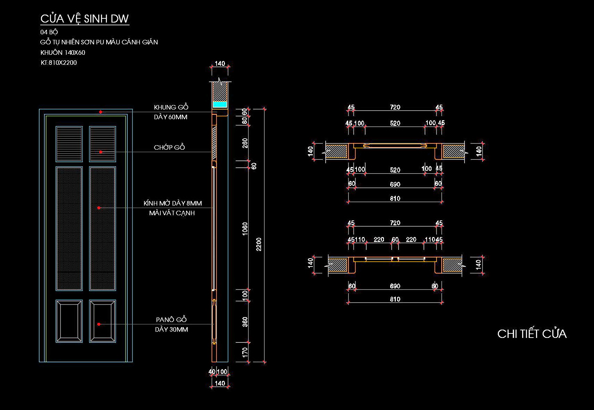This screenshot has height=410, width=594.
Task: Select the KÍNH MỜ DÀY 8MM annotation
Action: tap(173, 203)
